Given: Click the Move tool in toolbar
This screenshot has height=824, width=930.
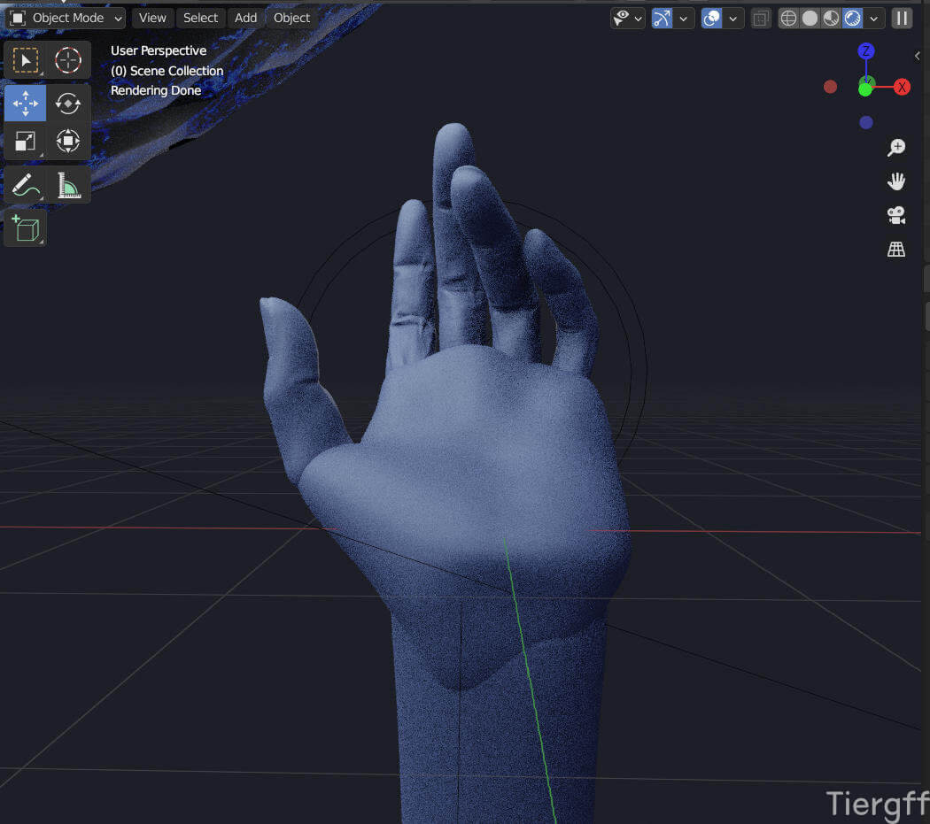Looking at the screenshot, I should [x=25, y=104].
